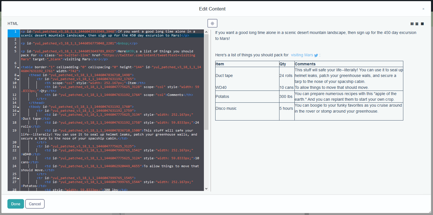433x215 pixels.
Task: Click the Twitter bird icon in preview
Action: pyautogui.click(x=316, y=55)
